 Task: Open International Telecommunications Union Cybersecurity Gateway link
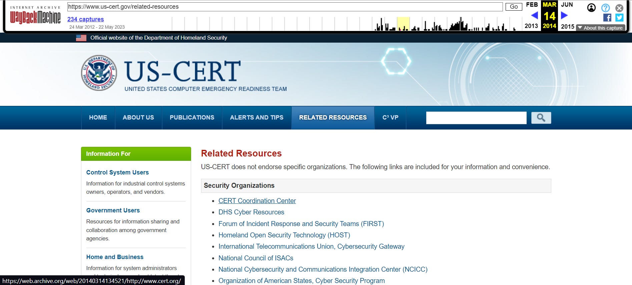click(x=311, y=246)
